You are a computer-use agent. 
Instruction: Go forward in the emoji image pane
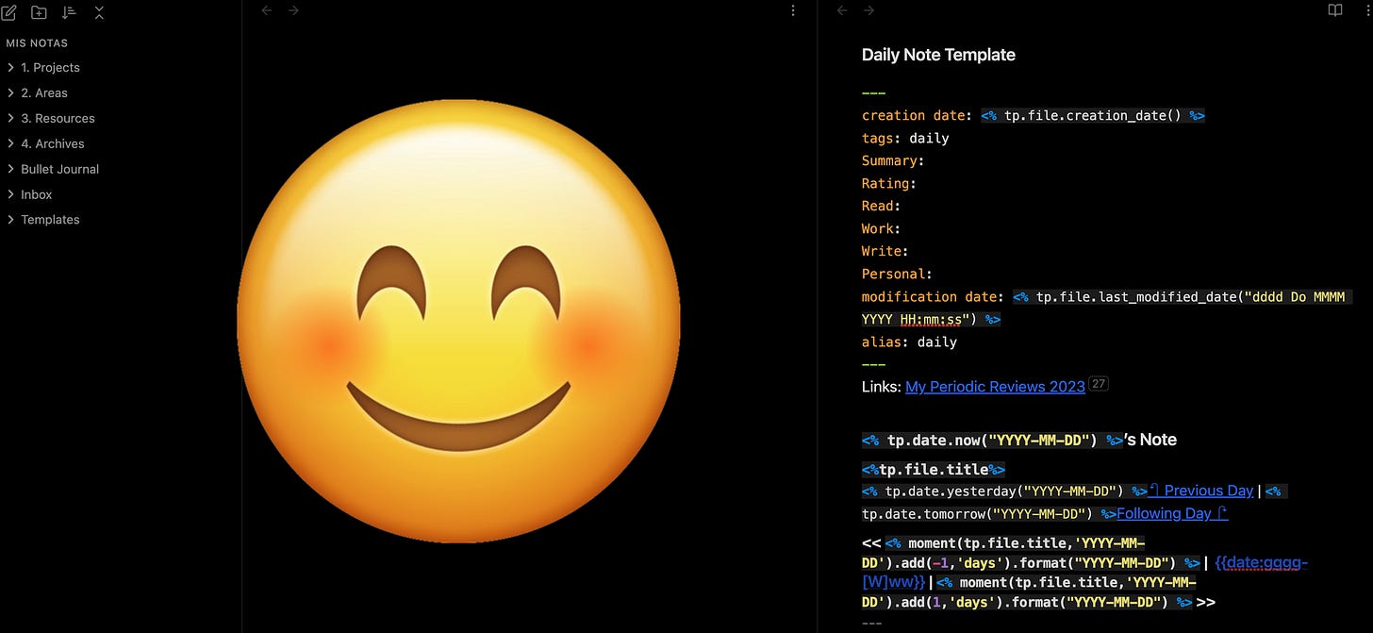293,10
